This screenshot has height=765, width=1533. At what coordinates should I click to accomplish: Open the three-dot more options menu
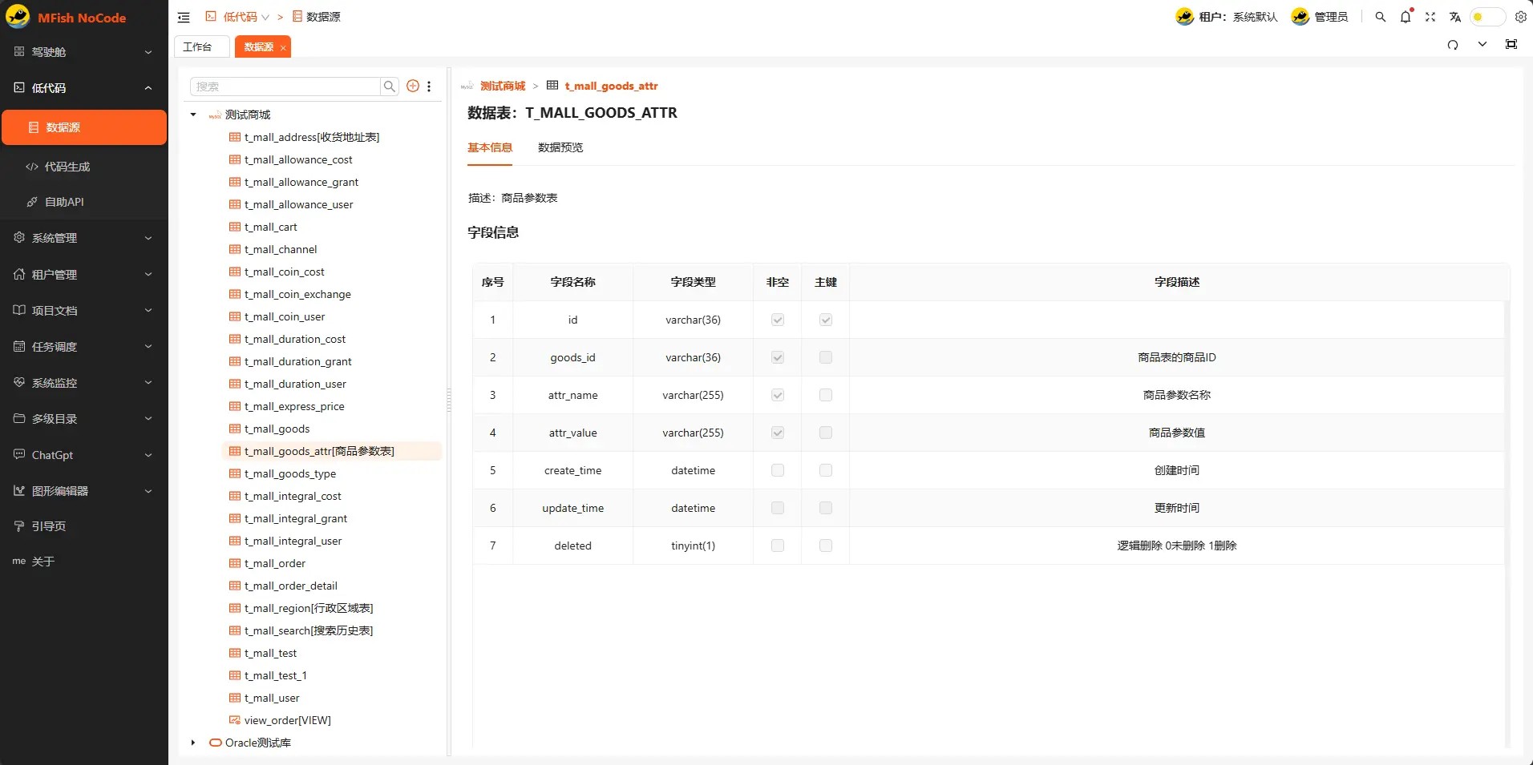click(429, 87)
